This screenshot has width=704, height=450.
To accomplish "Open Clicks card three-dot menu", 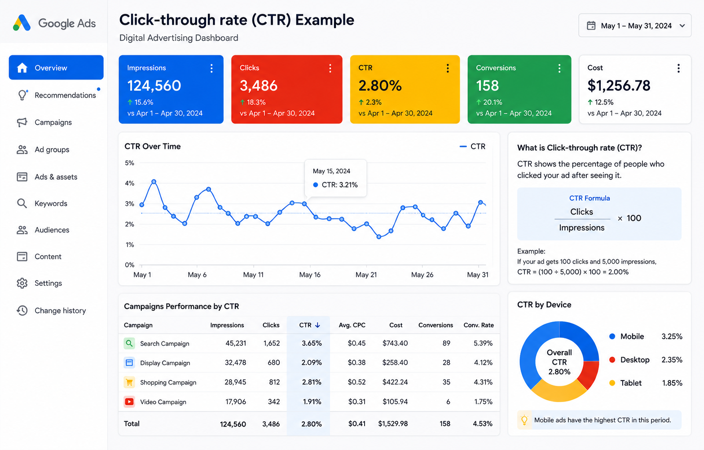I will tap(330, 68).
